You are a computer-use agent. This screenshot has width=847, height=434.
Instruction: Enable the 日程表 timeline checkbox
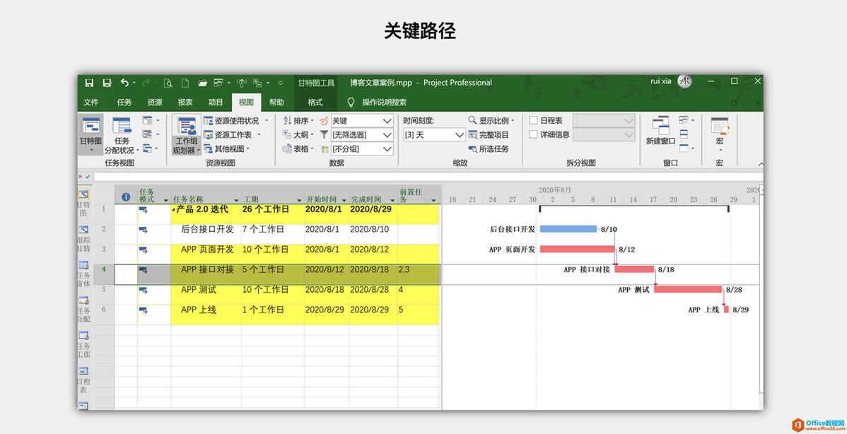[534, 119]
